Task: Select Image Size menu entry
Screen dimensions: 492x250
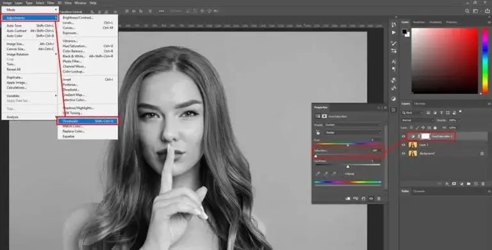Action: [30, 44]
